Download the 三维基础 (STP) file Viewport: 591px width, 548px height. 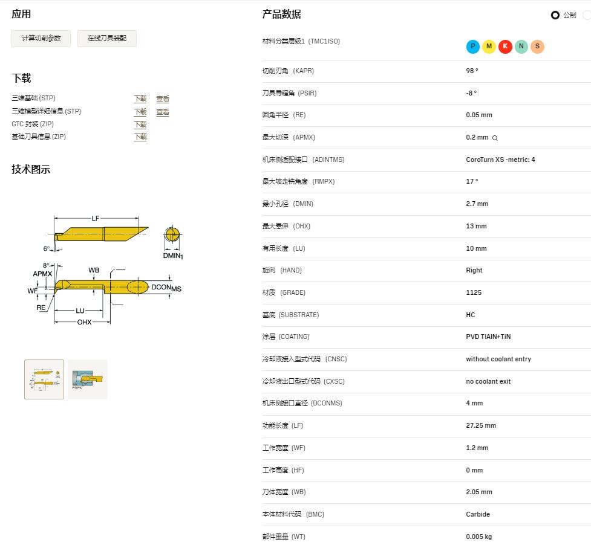coord(140,99)
